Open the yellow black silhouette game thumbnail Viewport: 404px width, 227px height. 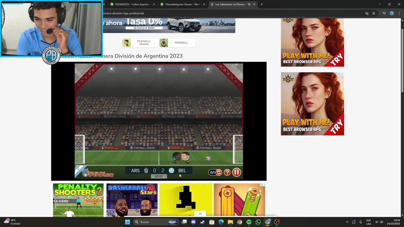pyautogui.click(x=186, y=200)
